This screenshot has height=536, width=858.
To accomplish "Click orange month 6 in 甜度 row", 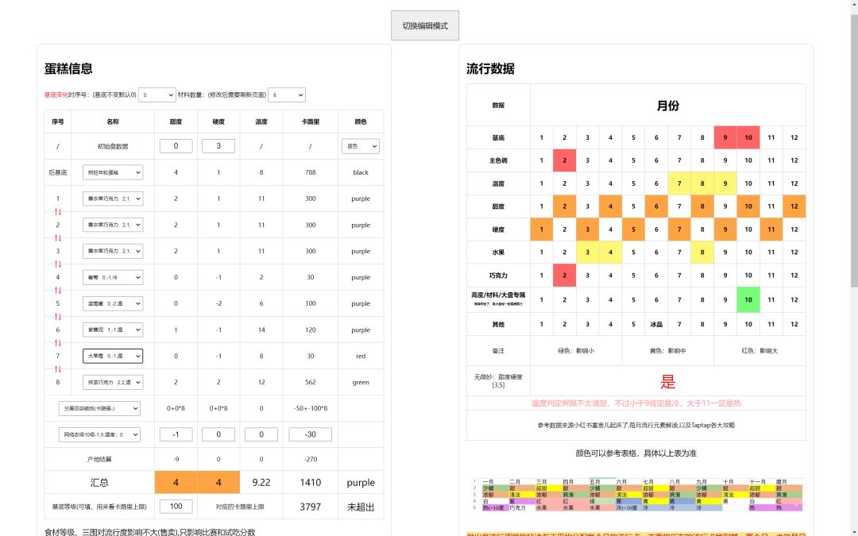I will tap(656, 206).
